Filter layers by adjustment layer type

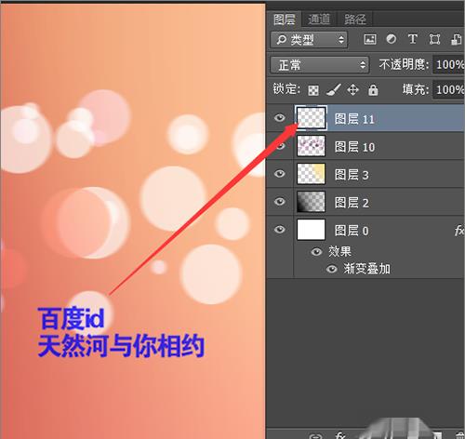pyautogui.click(x=391, y=39)
